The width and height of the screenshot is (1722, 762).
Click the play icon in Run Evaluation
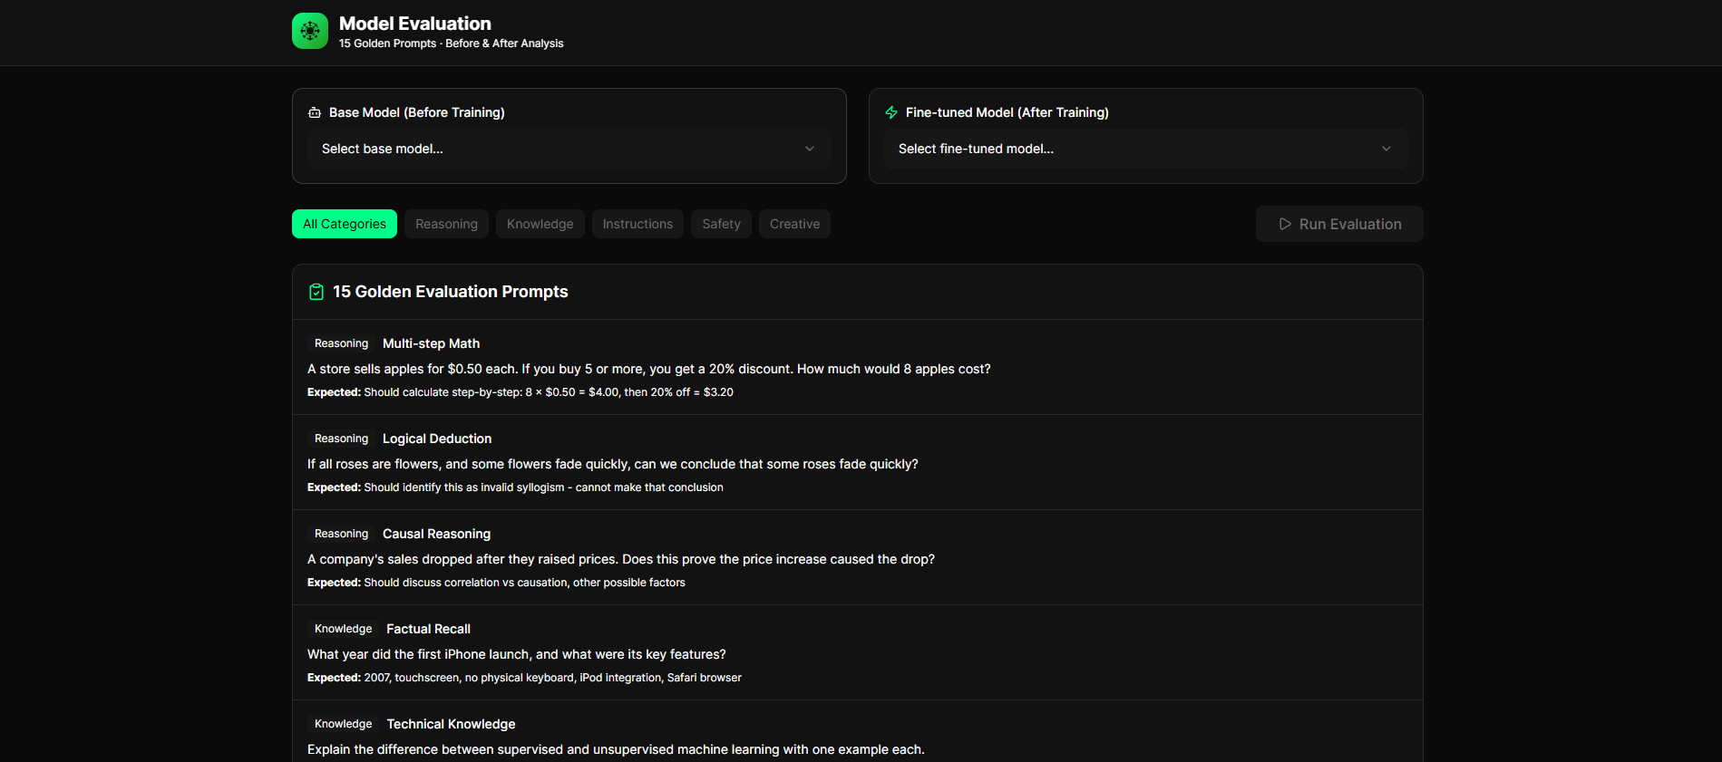tap(1285, 224)
